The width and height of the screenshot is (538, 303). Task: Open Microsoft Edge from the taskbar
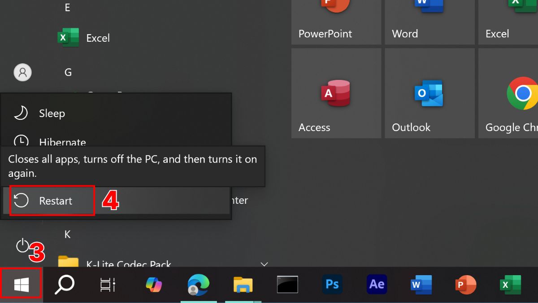tap(198, 285)
